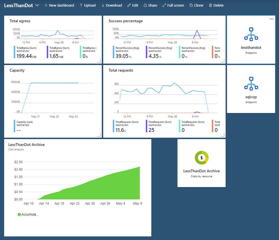Click the Capacity tile resize corner
The width and height of the screenshot is (279, 240).
pos(99,135)
